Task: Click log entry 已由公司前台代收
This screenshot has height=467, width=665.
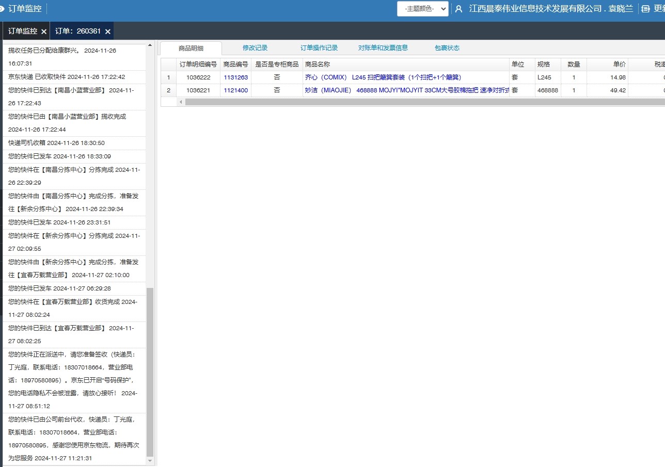Action: click(75, 439)
